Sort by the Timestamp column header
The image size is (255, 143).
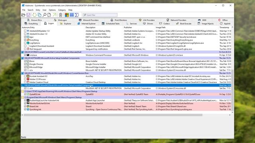225,27
